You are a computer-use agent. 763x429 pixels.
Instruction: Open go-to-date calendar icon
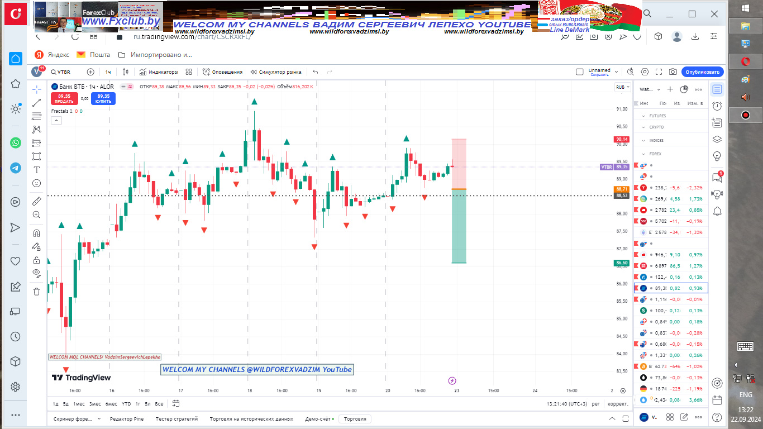176,403
